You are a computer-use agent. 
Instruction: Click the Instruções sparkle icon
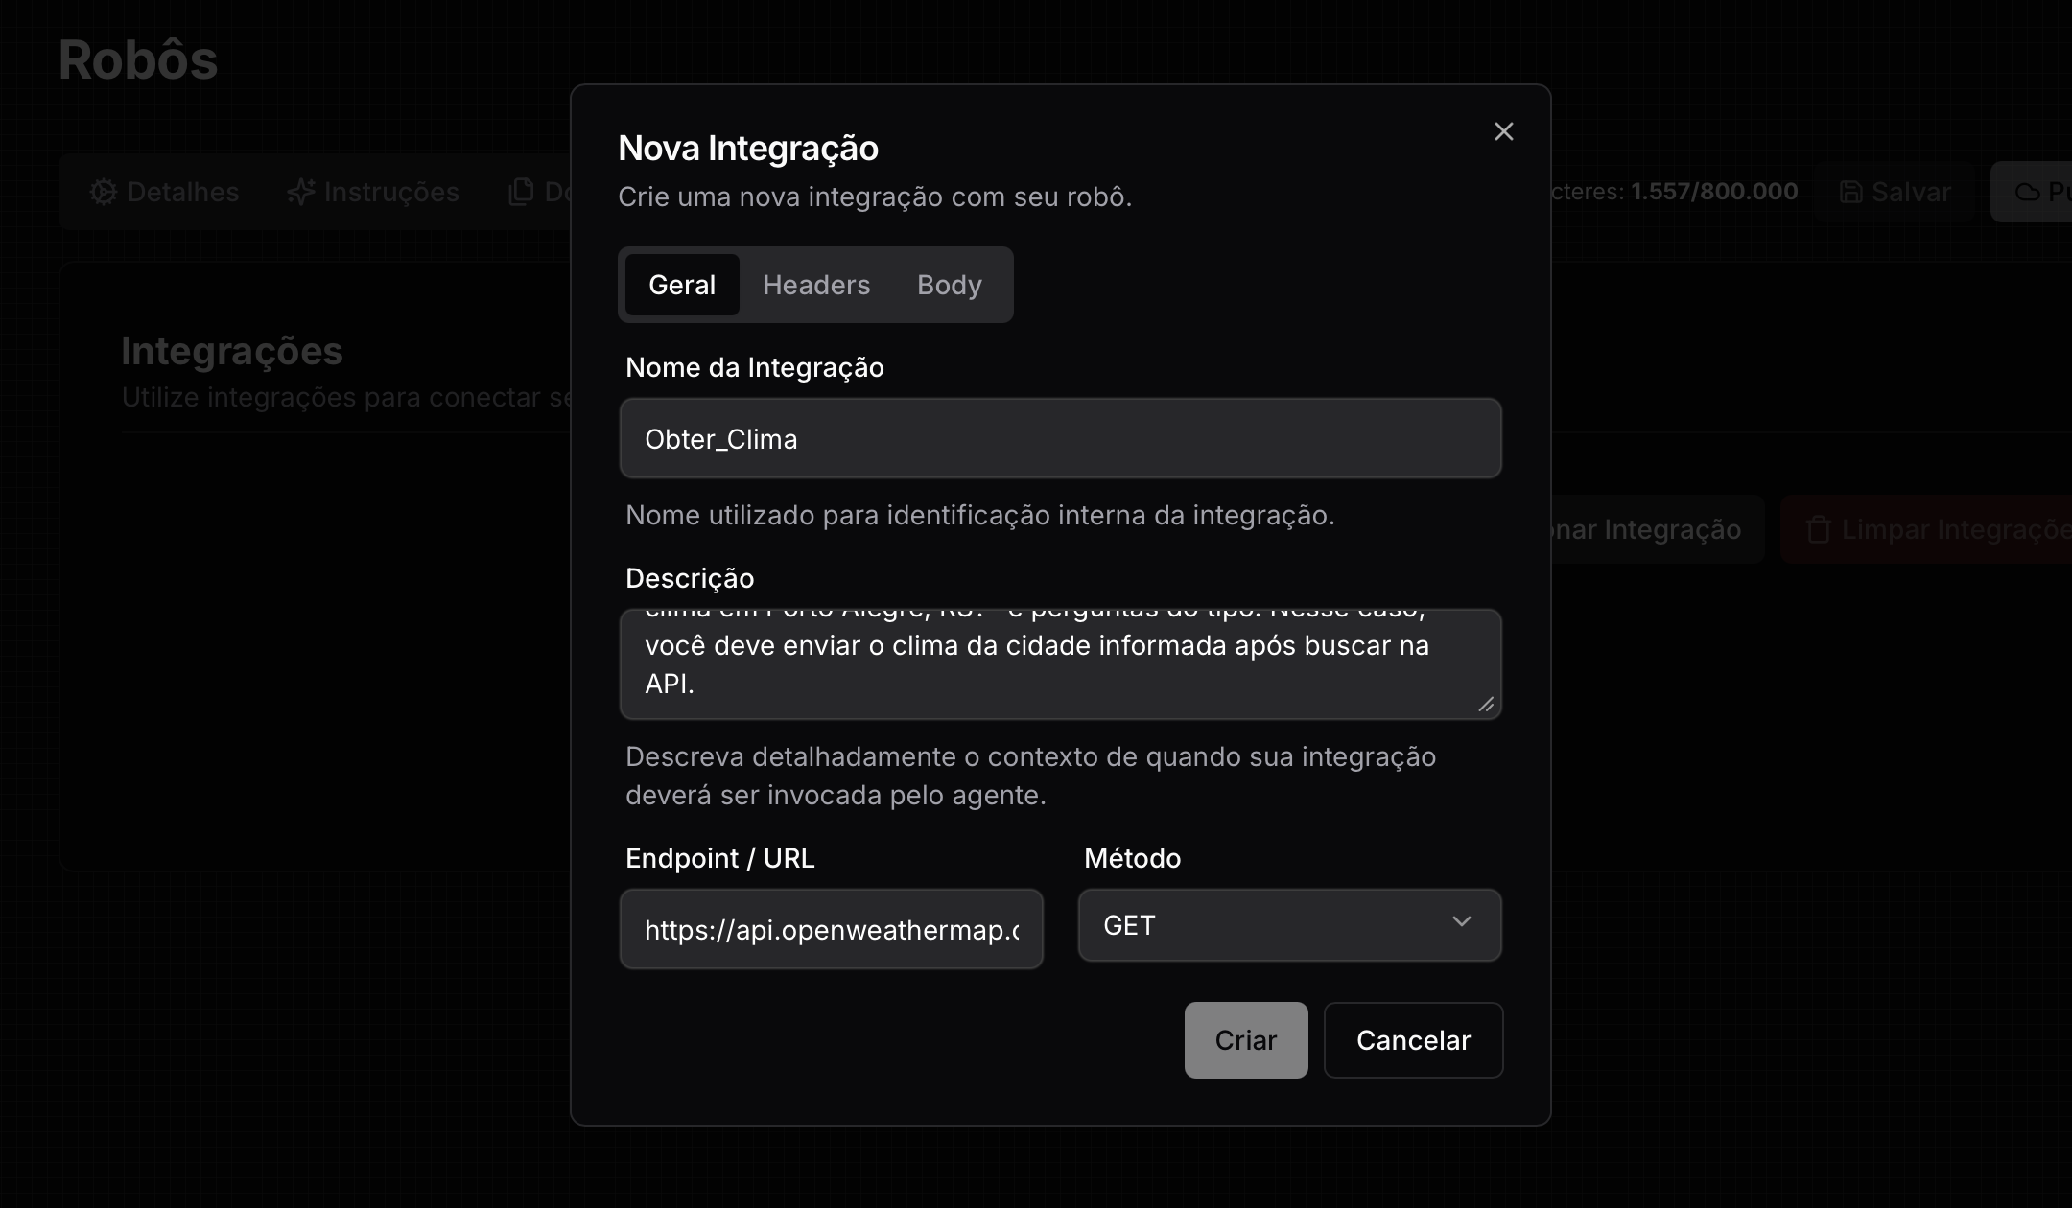coord(300,192)
